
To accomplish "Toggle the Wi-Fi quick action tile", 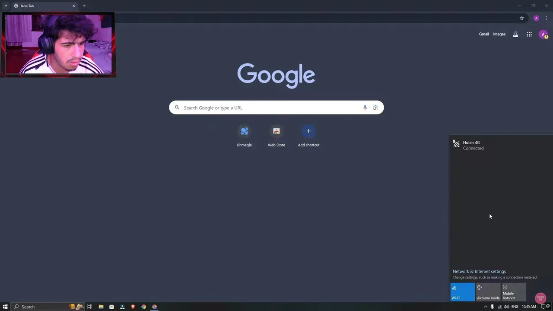I will pyautogui.click(x=462, y=292).
